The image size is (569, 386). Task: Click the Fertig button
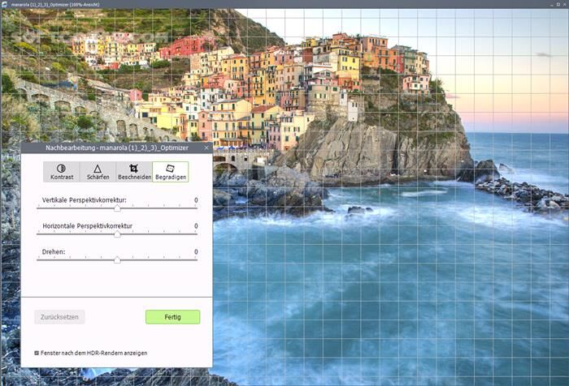172,317
